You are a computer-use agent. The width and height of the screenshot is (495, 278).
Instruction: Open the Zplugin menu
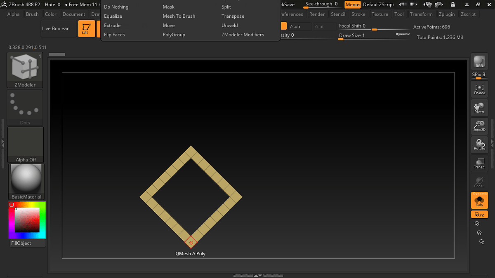447,14
